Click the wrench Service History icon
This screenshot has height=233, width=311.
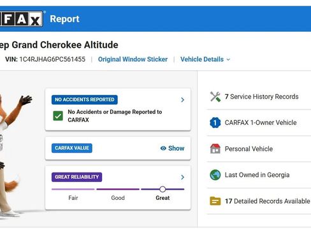pyautogui.click(x=215, y=97)
